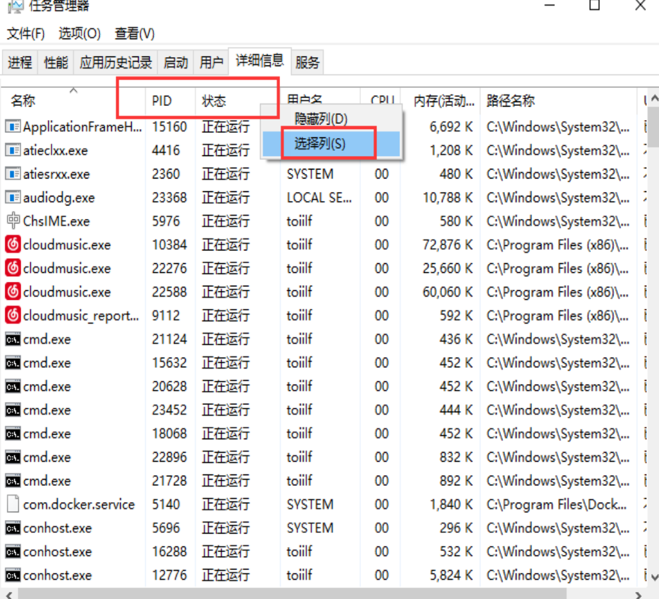Viewport: 659px width, 599px height.
Task: Select cloudmusic.exe icon with PID 10384
Action: coord(13,245)
